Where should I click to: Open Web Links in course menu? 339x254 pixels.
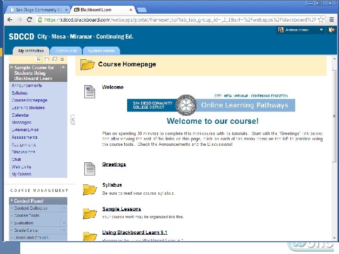(x=21, y=167)
